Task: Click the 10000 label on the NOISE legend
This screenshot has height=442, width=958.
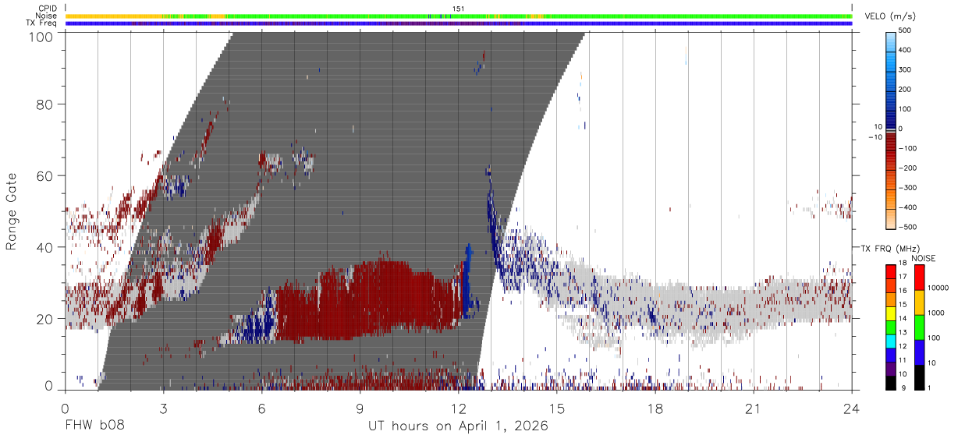Action: pos(937,288)
